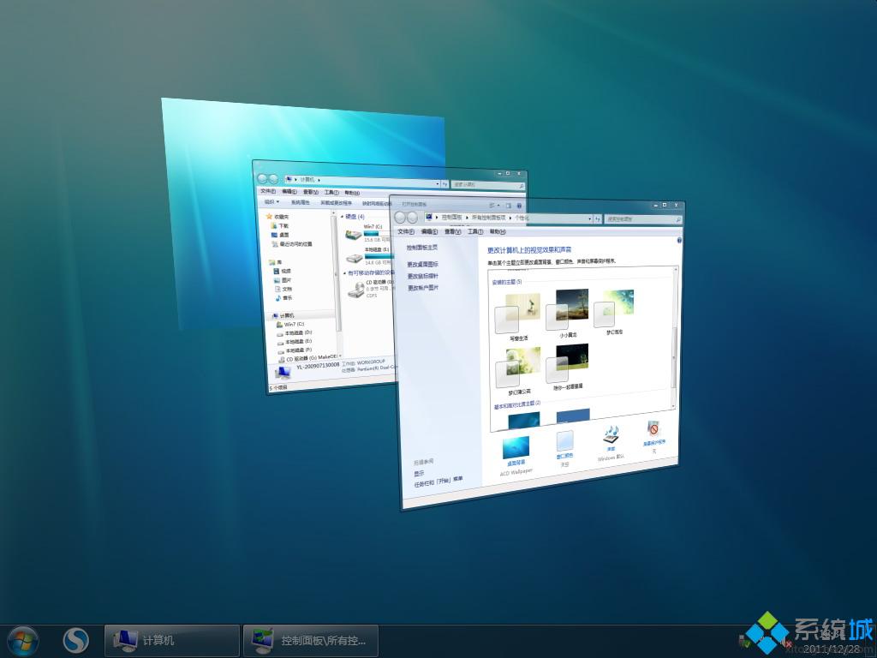Image resolution: width=877 pixels, height=658 pixels.
Task: Open 文档 library
Action: pyautogui.click(x=283, y=289)
